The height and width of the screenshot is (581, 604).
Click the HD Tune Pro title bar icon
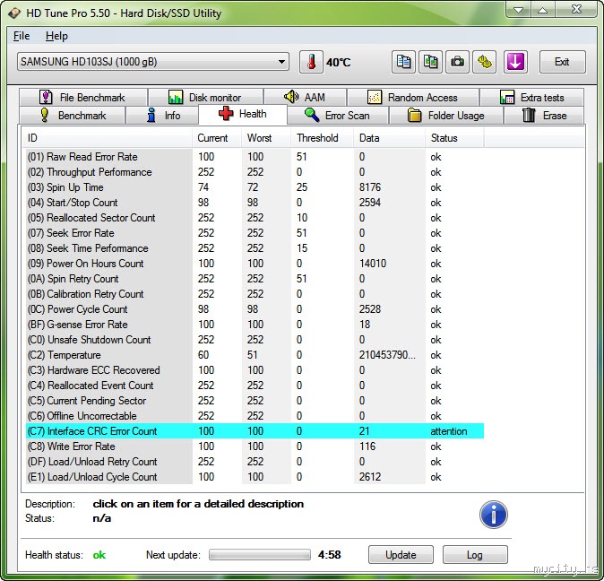[x=14, y=13]
